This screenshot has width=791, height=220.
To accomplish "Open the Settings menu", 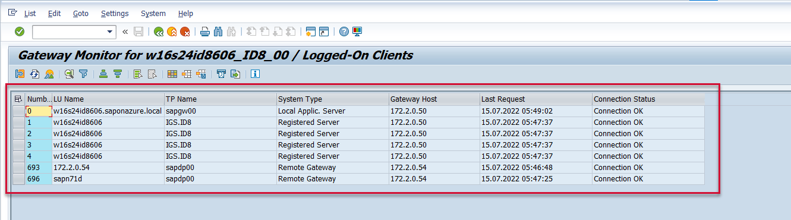I will click(115, 13).
